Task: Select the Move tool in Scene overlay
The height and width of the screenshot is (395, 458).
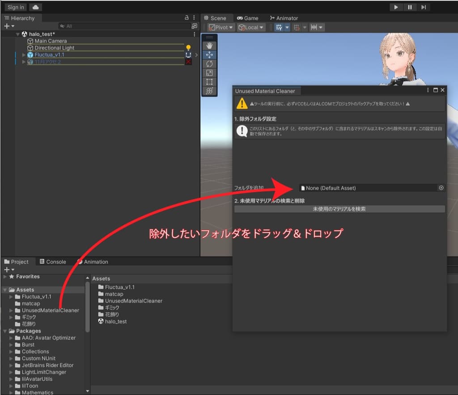Action: 209,55
